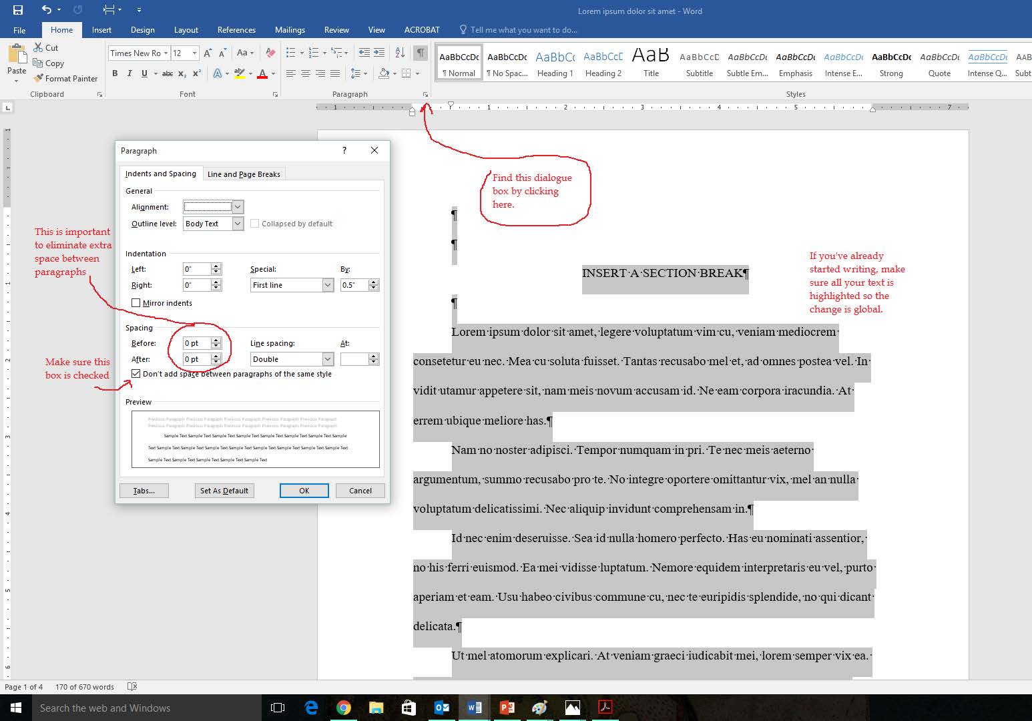The height and width of the screenshot is (721, 1032).
Task: Click the Spacing Before field
Action: pos(197,343)
